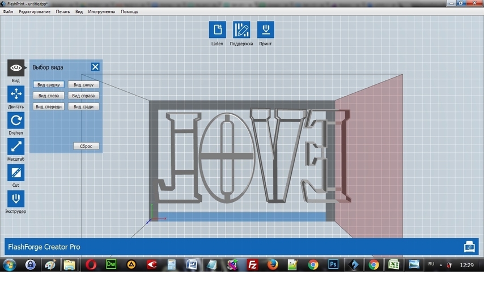Open the Файл menu

[x=8, y=11]
